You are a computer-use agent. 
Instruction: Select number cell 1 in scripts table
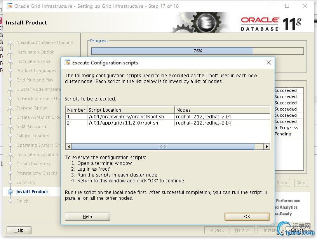point(76,117)
